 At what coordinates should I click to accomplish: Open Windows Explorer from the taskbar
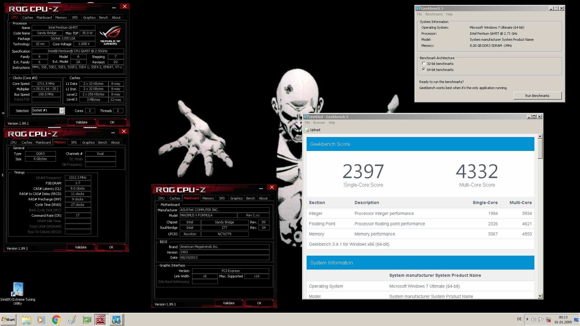(x=26, y=320)
